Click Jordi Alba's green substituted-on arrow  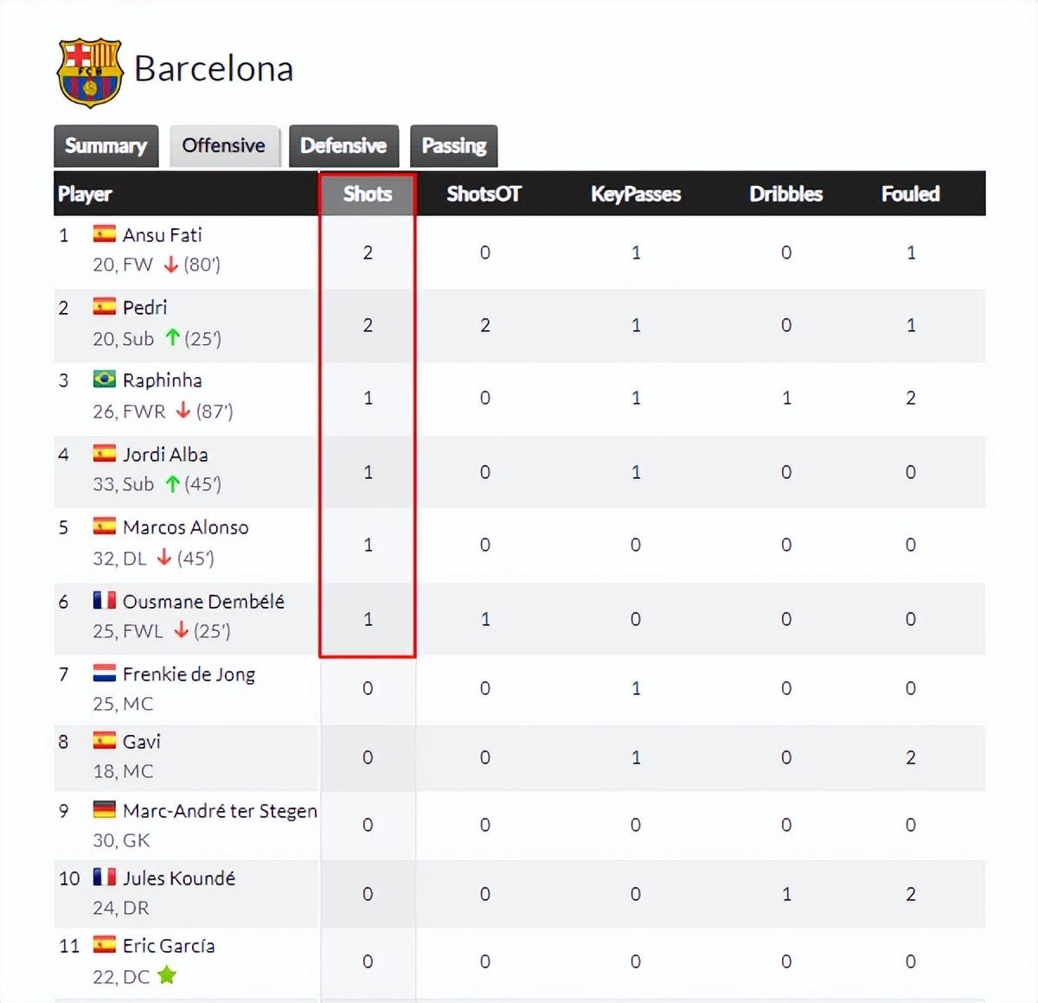point(172,484)
